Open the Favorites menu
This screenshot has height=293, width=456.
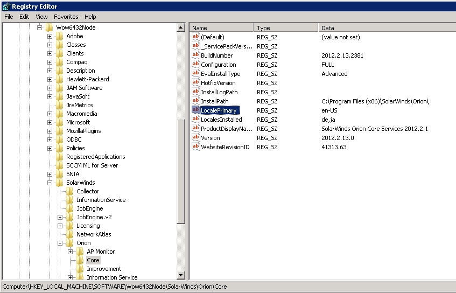click(x=66, y=17)
